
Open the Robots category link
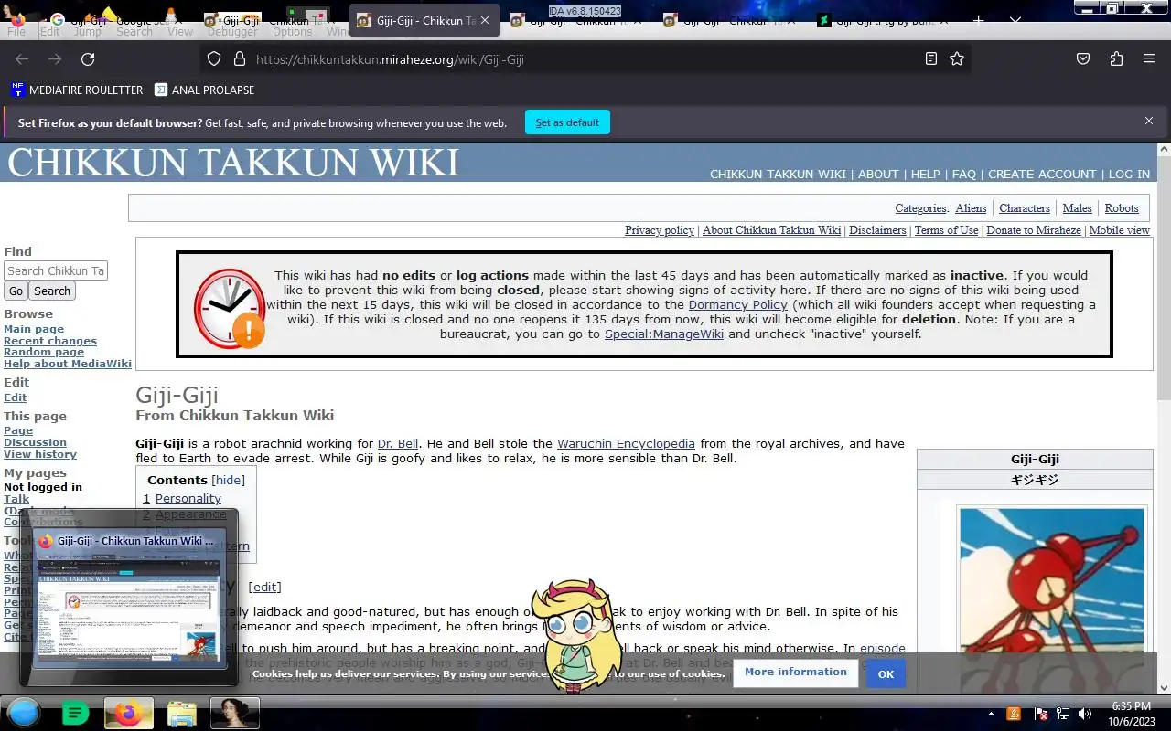1122,208
